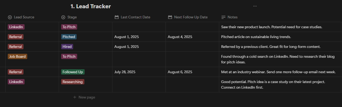Add a New page row
The height and width of the screenshot is (107, 342).
pyautogui.click(x=84, y=97)
